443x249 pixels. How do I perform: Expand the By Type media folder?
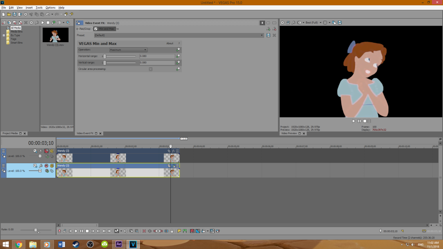[4, 35]
